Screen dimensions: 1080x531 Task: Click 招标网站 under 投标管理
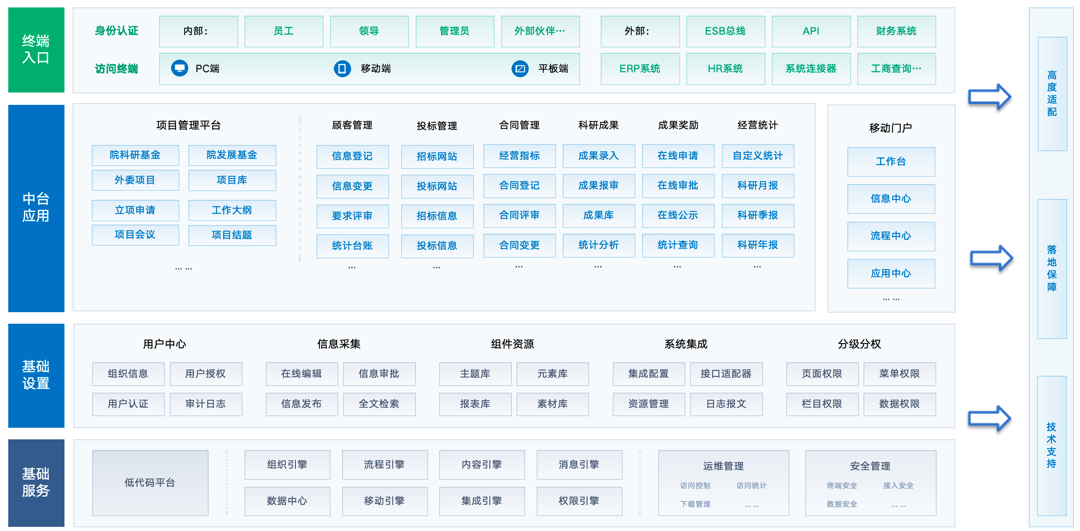437,157
